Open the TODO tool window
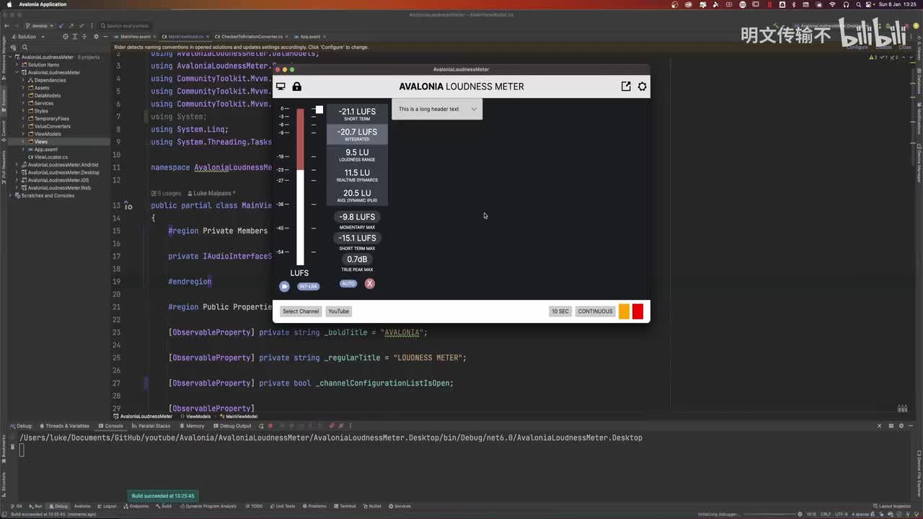This screenshot has width=923, height=519. (x=254, y=506)
